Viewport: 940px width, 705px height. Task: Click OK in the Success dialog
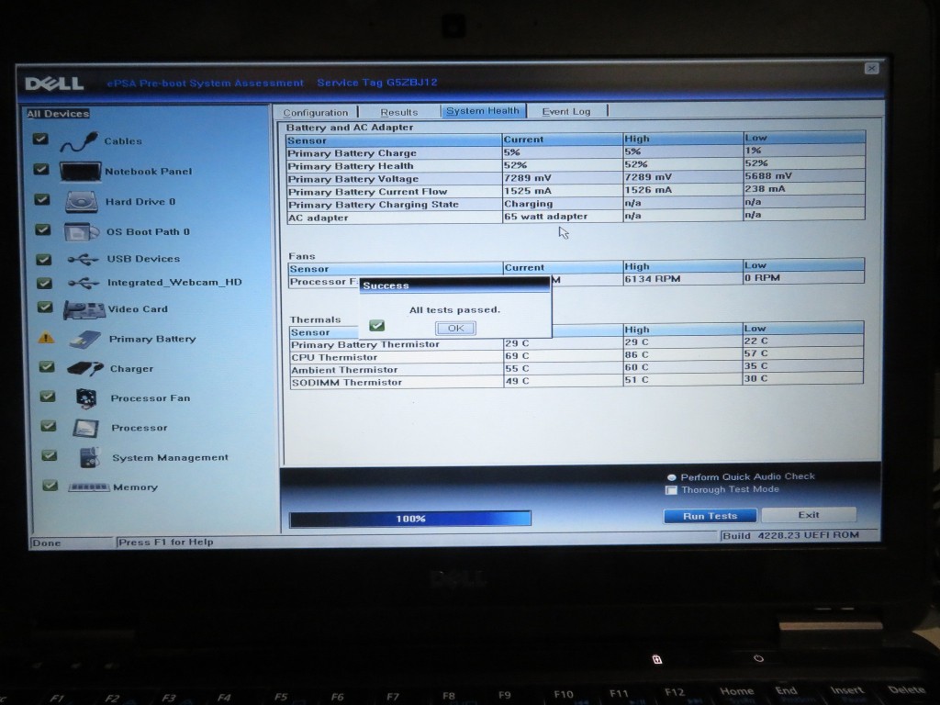[455, 328]
